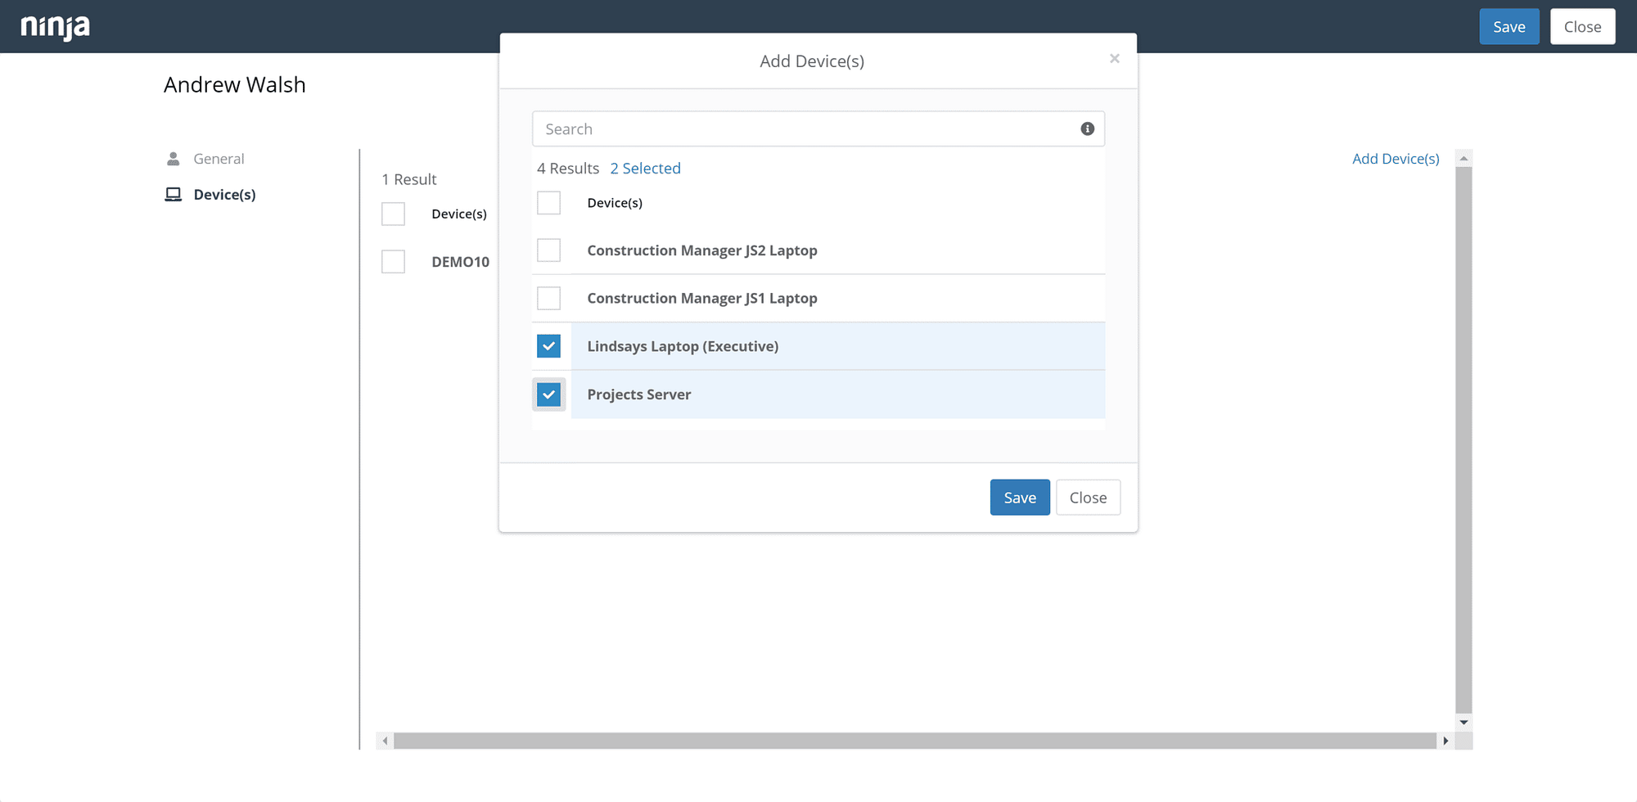Click the info icon in the search bar
This screenshot has width=1637, height=802.
(1087, 128)
